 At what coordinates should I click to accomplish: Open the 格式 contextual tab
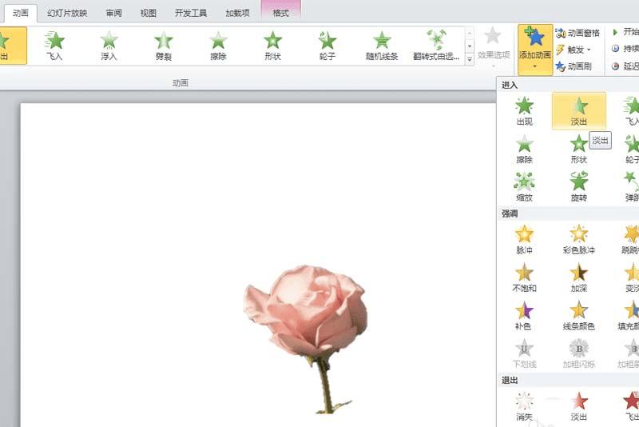280,13
